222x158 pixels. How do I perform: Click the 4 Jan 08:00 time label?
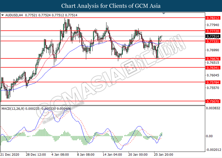[x=60, y=155]
